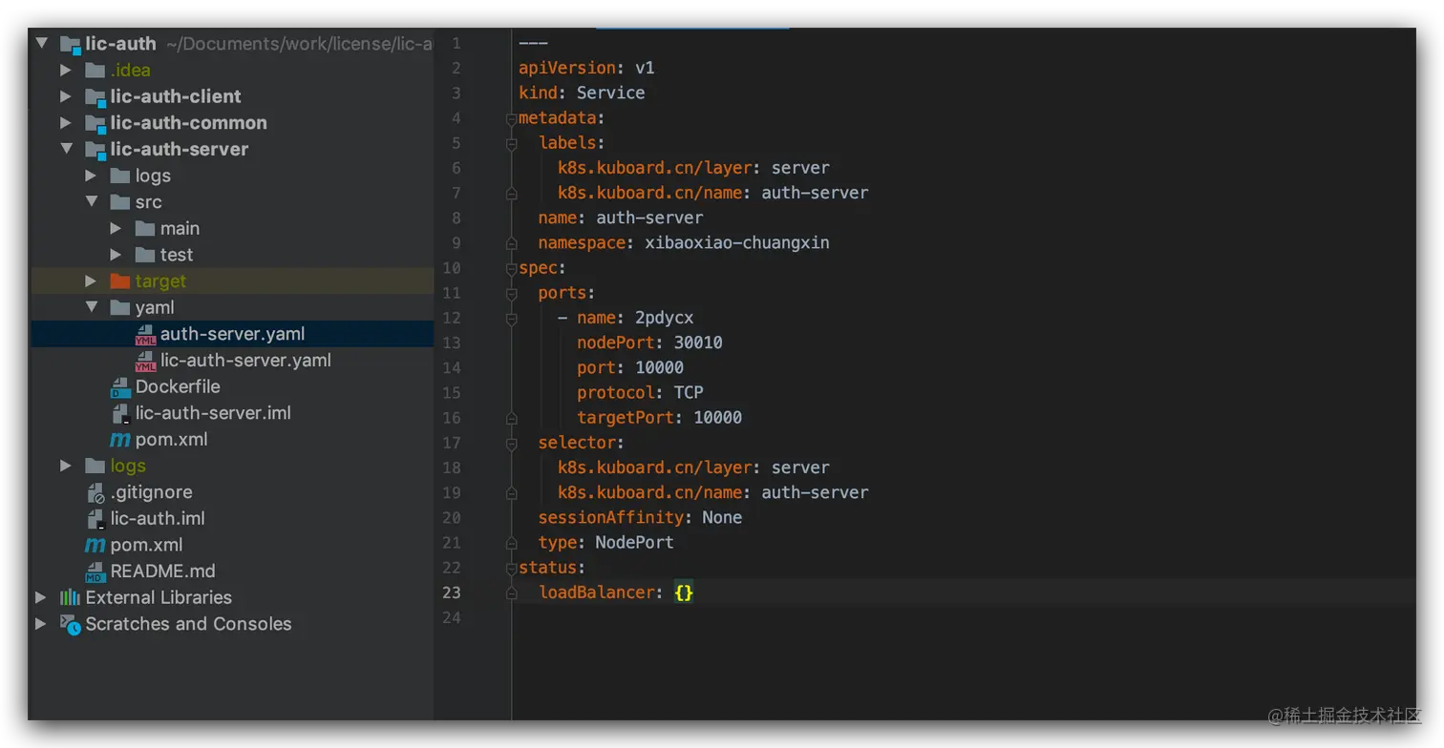Select README.md in project tree
The image size is (1444, 748).
pos(162,571)
